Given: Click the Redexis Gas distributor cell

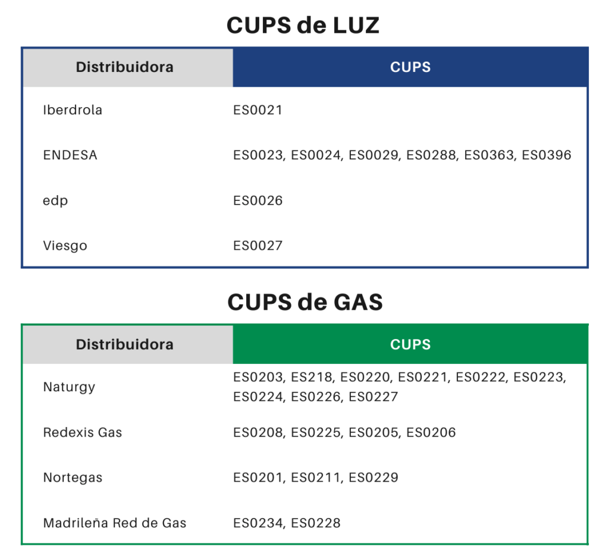Looking at the screenshot, I should coord(83,432).
